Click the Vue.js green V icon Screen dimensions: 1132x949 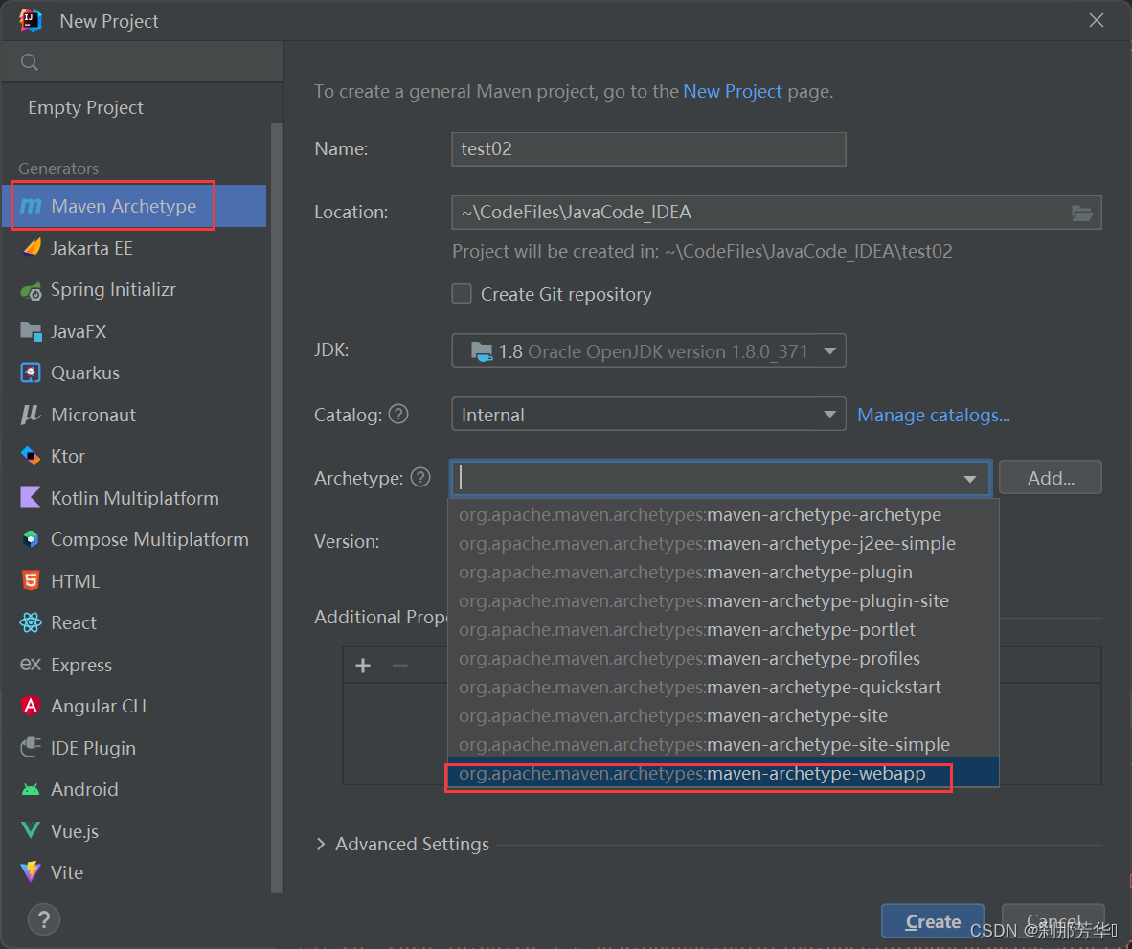pos(31,830)
